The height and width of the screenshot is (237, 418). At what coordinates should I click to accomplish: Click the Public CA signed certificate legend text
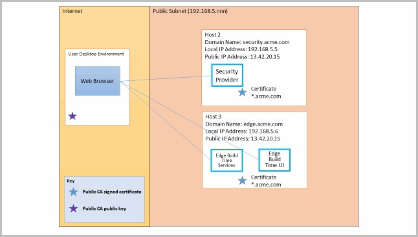112,192
